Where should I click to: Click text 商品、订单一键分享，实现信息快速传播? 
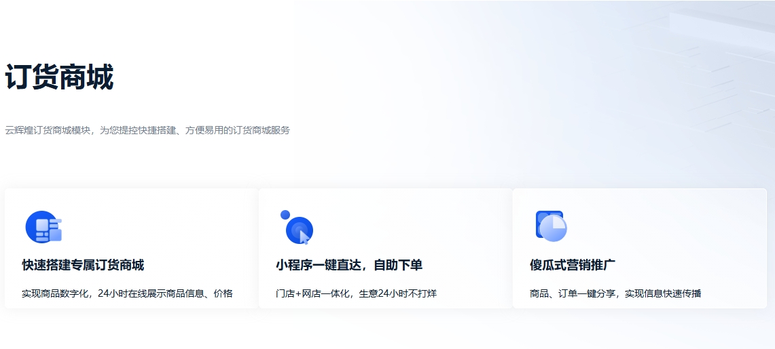615,294
